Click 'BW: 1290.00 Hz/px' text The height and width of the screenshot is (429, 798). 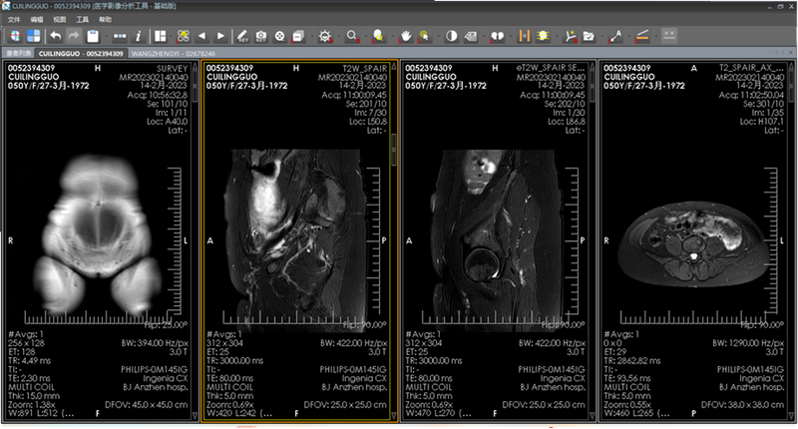[x=749, y=343]
